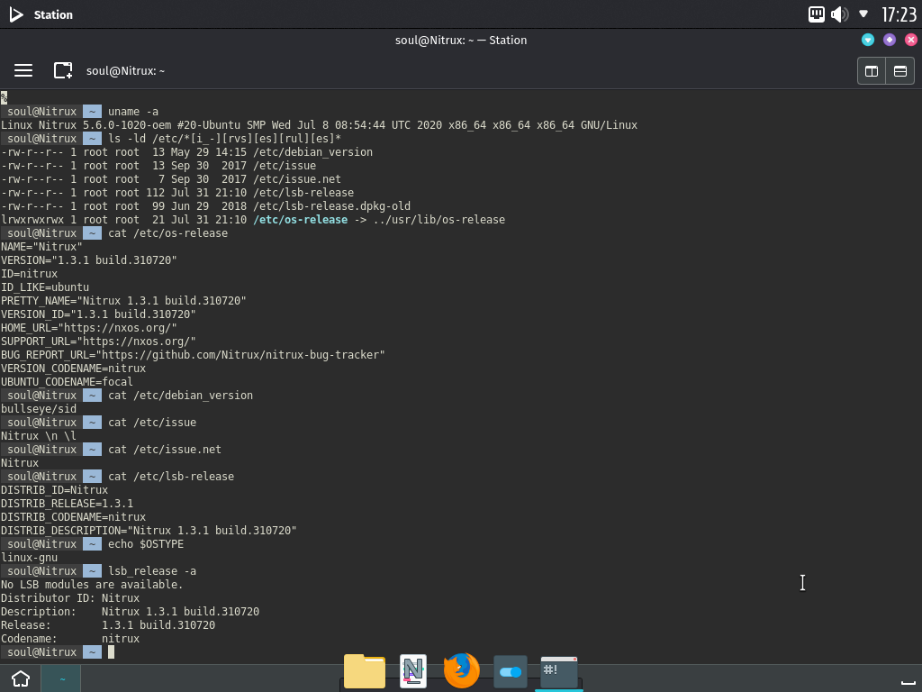Click the show desktop icon at bottom right
The image size is (922, 692).
click(x=908, y=683)
